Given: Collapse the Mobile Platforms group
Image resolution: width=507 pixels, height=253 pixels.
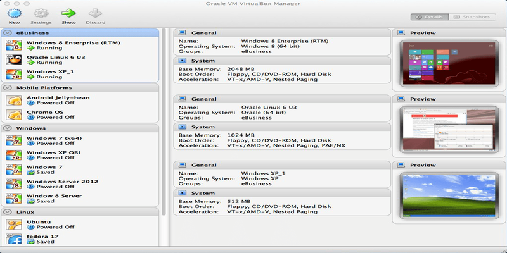Looking at the screenshot, I should tap(8, 88).
